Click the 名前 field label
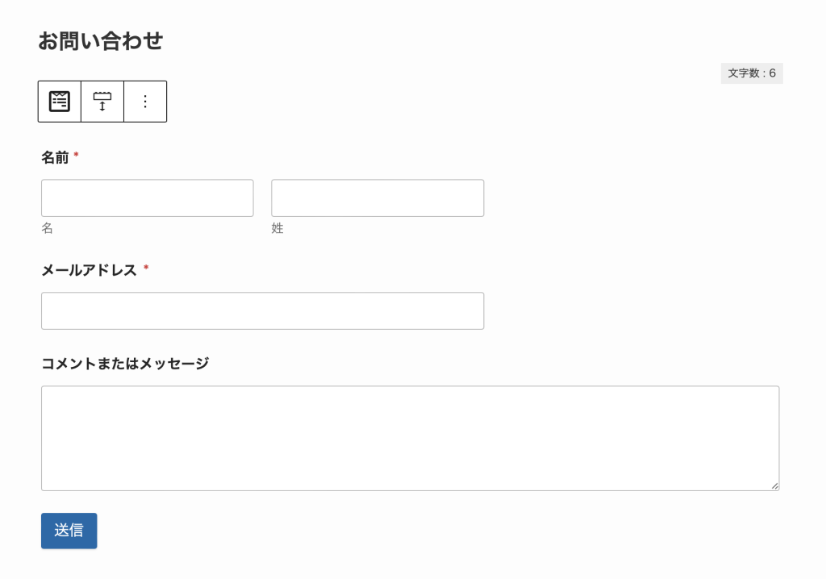This screenshot has width=826, height=579. pos(55,157)
